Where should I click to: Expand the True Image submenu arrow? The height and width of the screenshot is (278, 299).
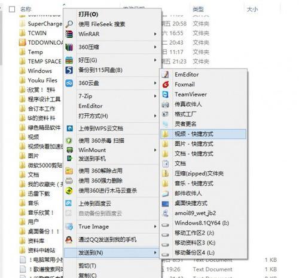point(155,227)
